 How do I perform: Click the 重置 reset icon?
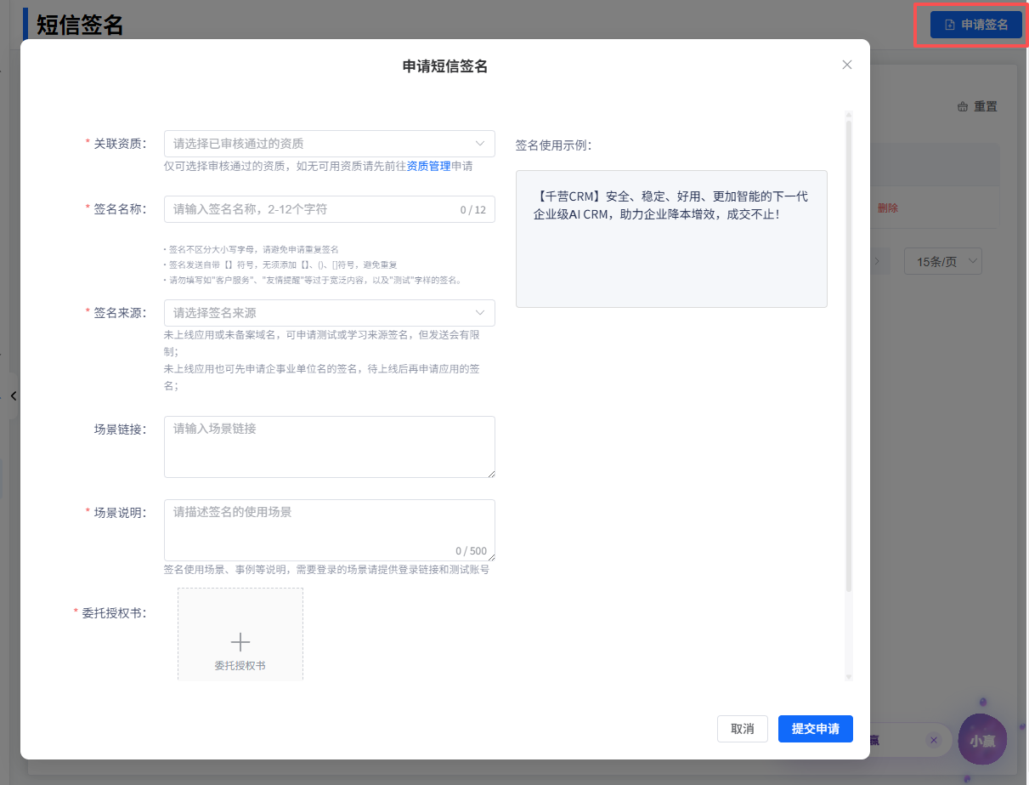click(x=963, y=107)
